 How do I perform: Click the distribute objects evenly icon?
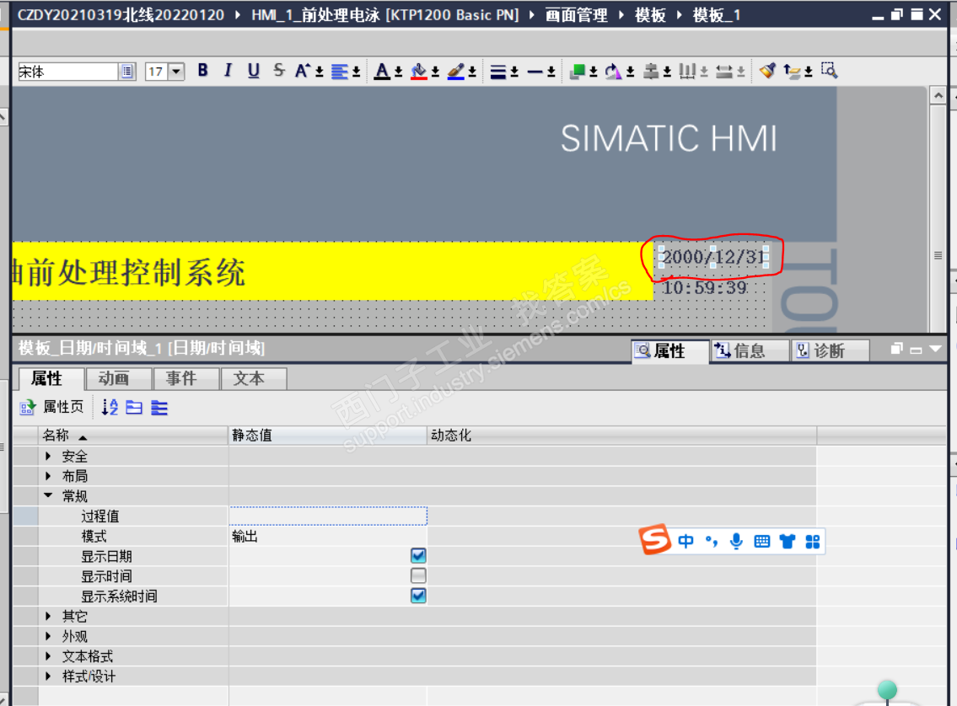coord(687,72)
